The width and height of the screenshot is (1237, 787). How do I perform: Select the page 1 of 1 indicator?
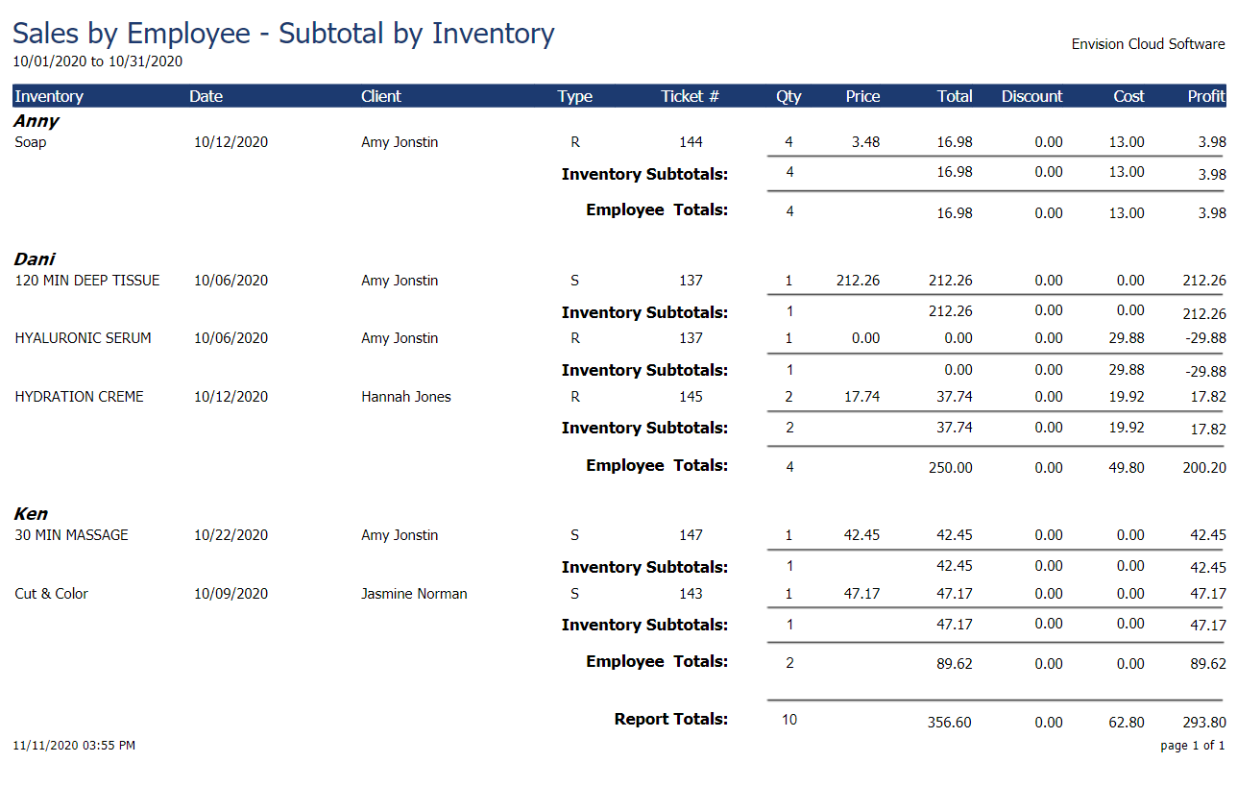point(1192,746)
